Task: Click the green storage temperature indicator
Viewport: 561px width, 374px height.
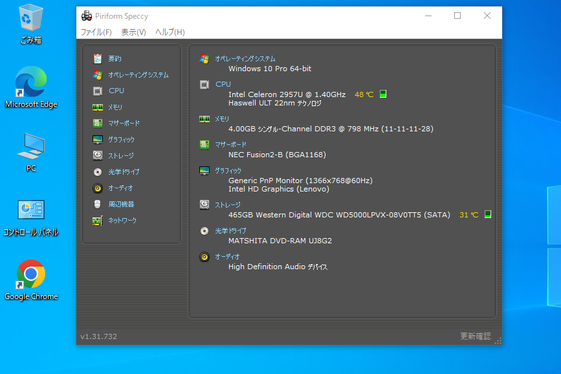Action: (488, 214)
